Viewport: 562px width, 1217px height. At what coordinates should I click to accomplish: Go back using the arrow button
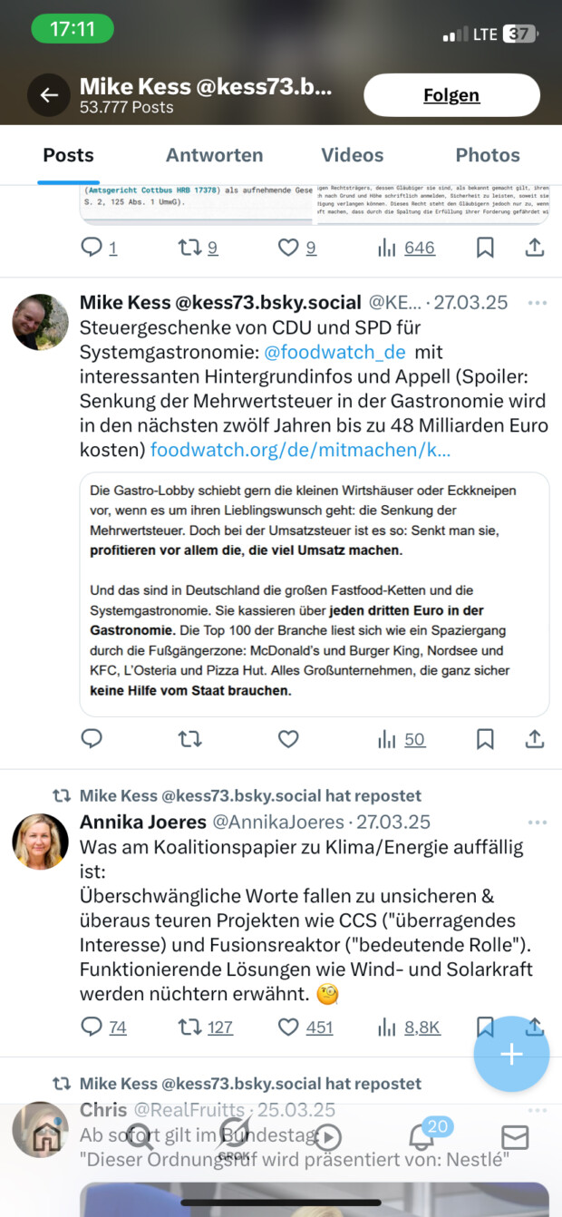coord(49,95)
